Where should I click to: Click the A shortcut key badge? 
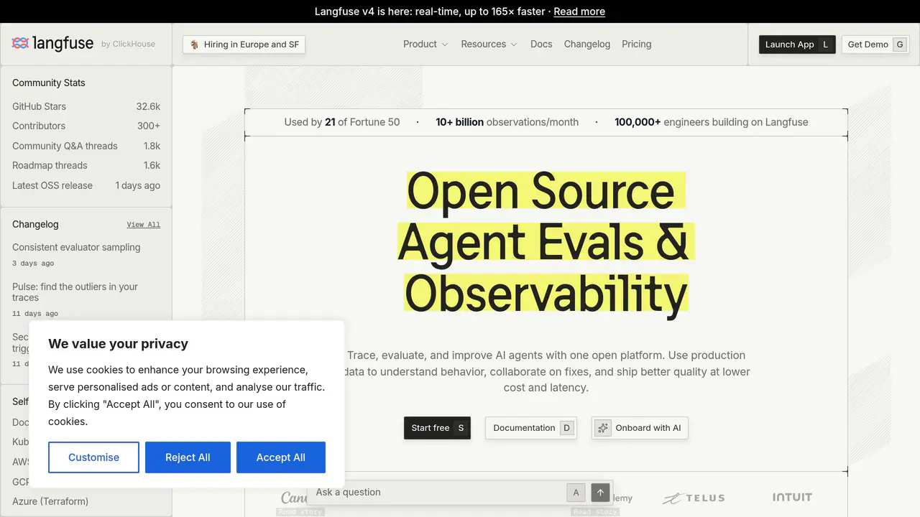click(576, 493)
